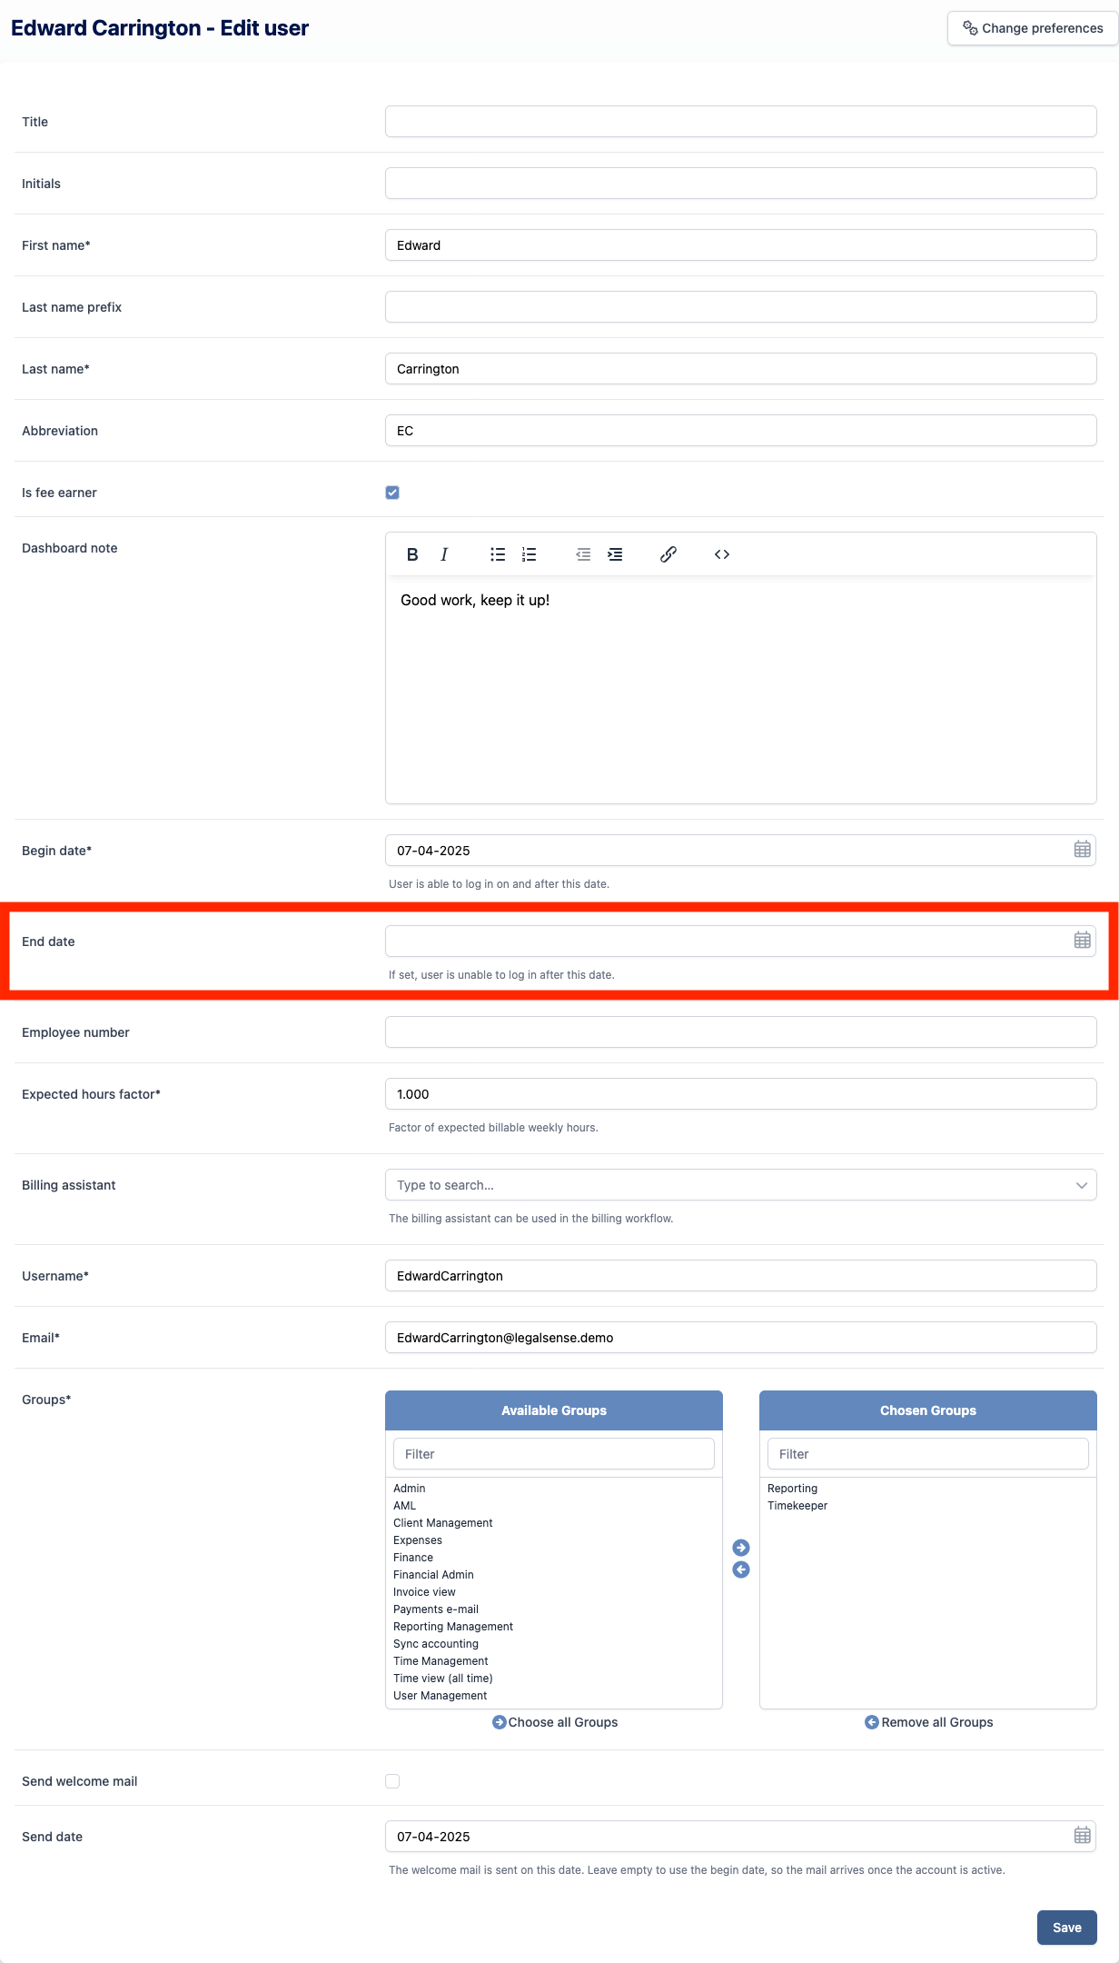This screenshot has height=1963, width=1119.
Task: Filter the Available Groups list
Action: pos(554,1454)
